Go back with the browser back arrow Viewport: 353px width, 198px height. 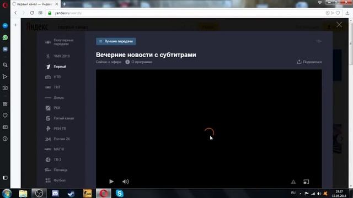click(x=15, y=13)
